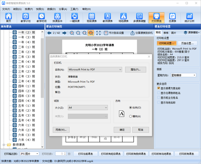Click the 属性(P)... properties button
This screenshot has width=201, height=164.
[135, 69]
